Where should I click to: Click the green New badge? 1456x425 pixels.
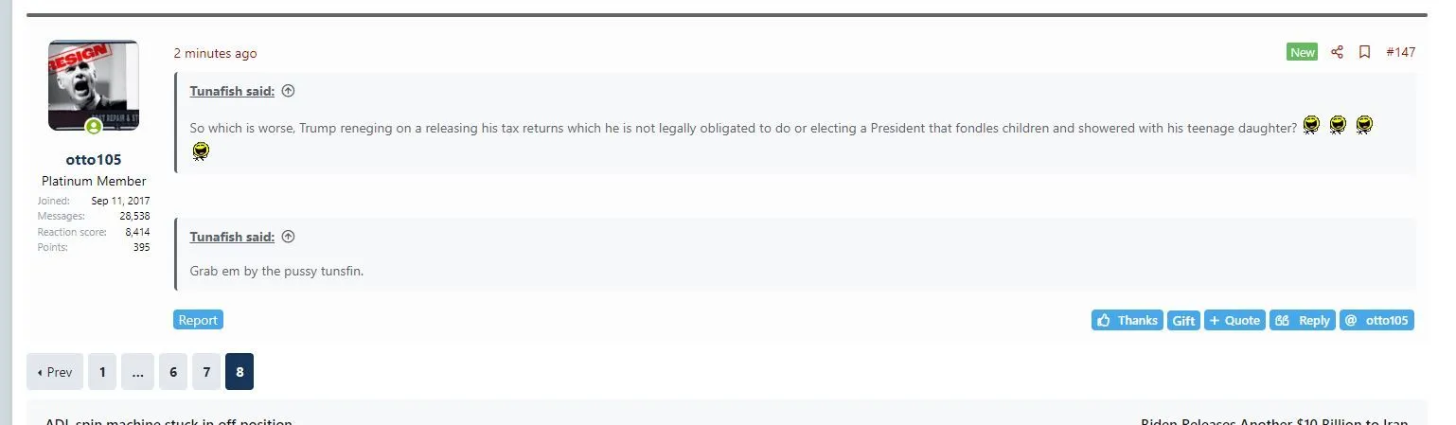pyautogui.click(x=1303, y=52)
